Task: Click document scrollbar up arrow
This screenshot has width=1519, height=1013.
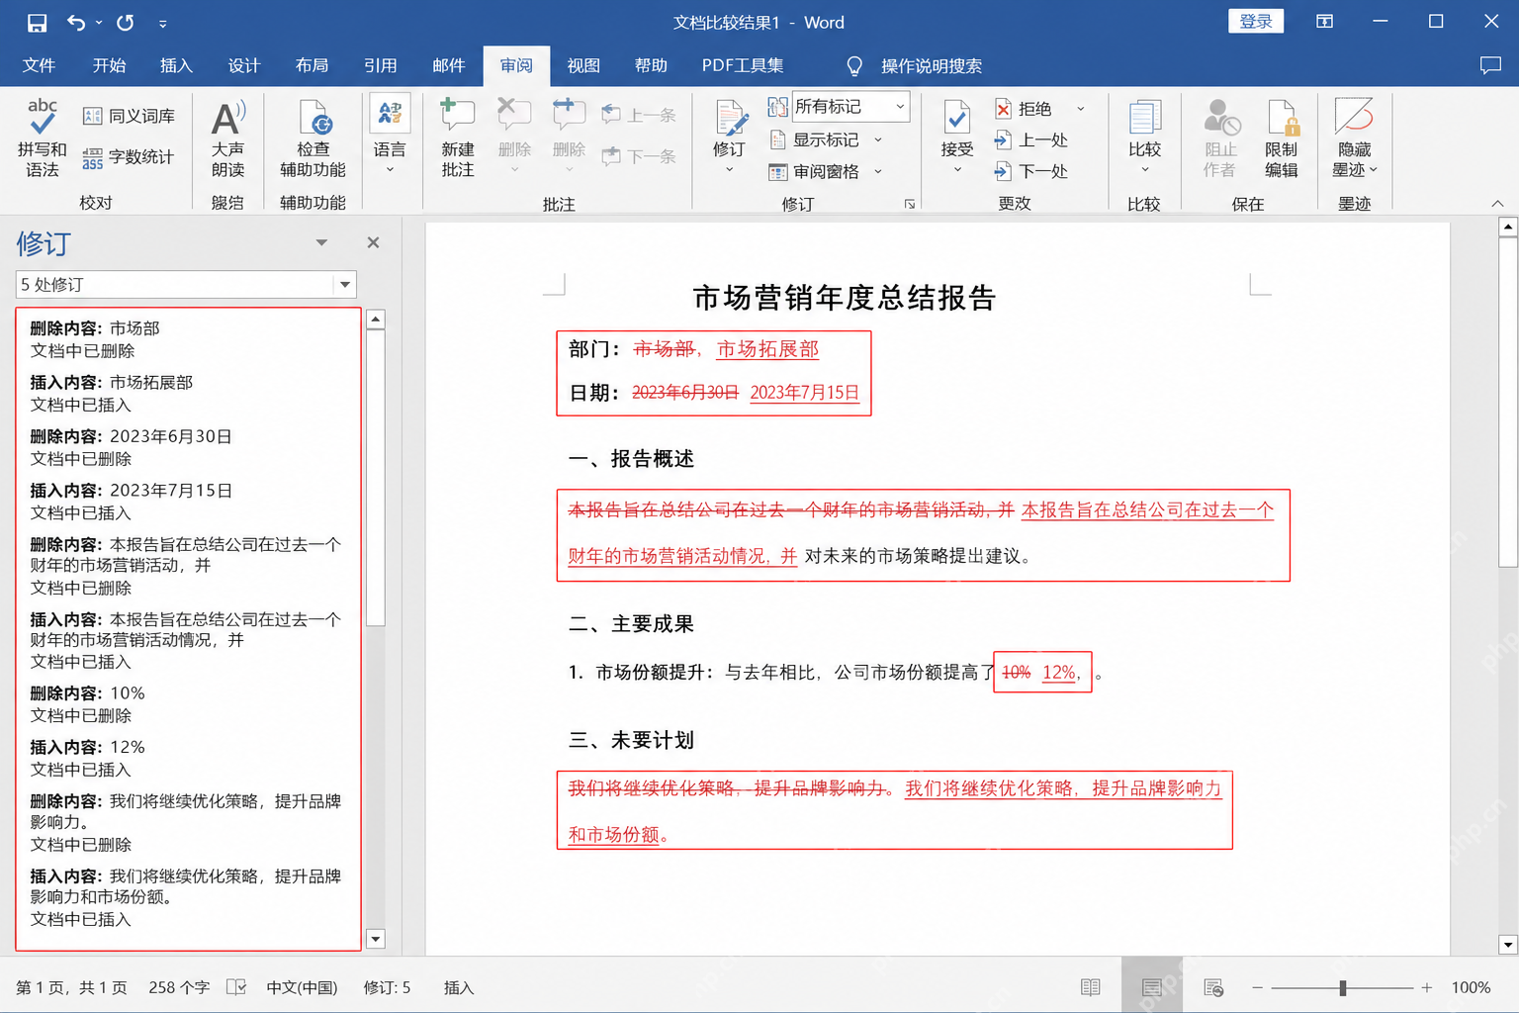Action: (1508, 227)
